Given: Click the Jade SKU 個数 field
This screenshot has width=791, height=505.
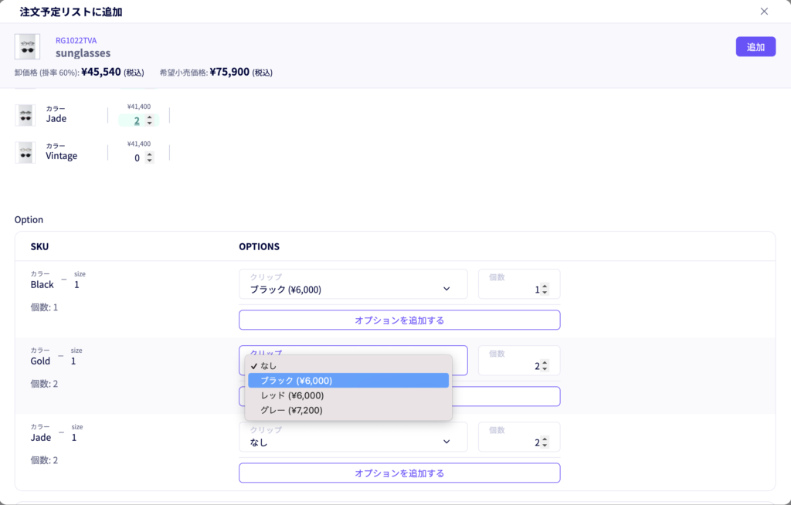Looking at the screenshot, I should [519, 437].
